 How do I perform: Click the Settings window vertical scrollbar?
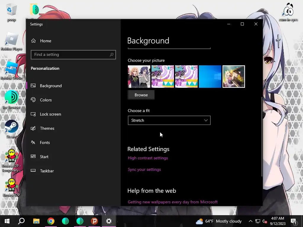pyautogui.click(x=262, y=136)
